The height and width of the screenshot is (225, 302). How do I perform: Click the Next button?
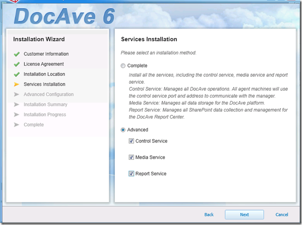pos(244,215)
